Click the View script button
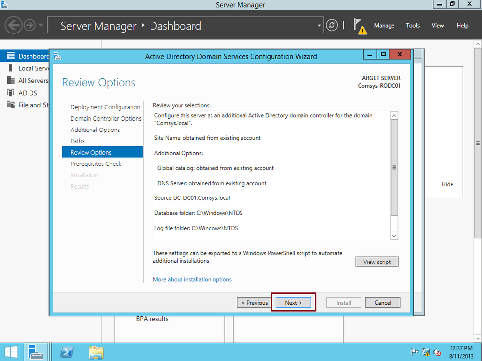 tap(377, 262)
